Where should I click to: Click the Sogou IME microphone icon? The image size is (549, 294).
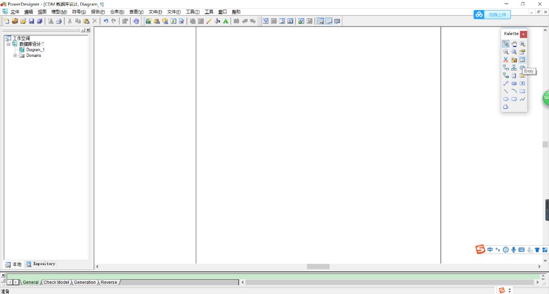pyautogui.click(x=514, y=250)
